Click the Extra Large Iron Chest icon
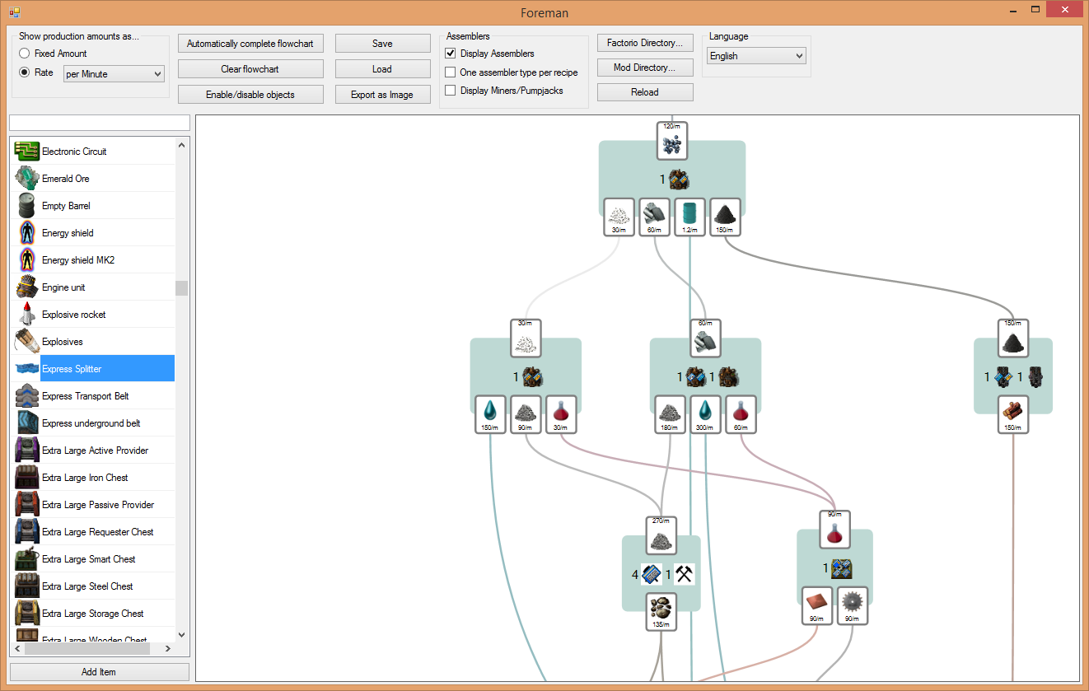This screenshot has width=1089, height=691. click(27, 478)
